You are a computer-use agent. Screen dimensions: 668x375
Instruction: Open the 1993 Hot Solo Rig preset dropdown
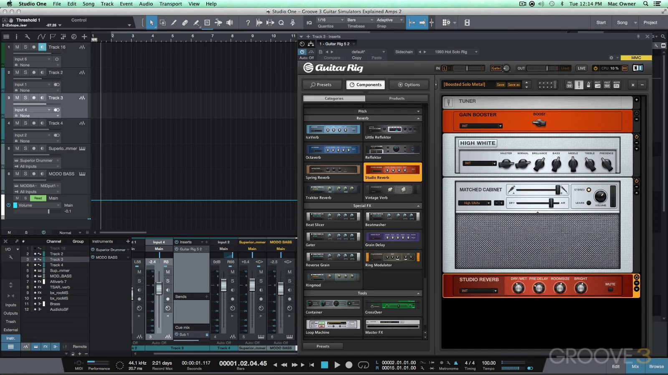pos(476,52)
